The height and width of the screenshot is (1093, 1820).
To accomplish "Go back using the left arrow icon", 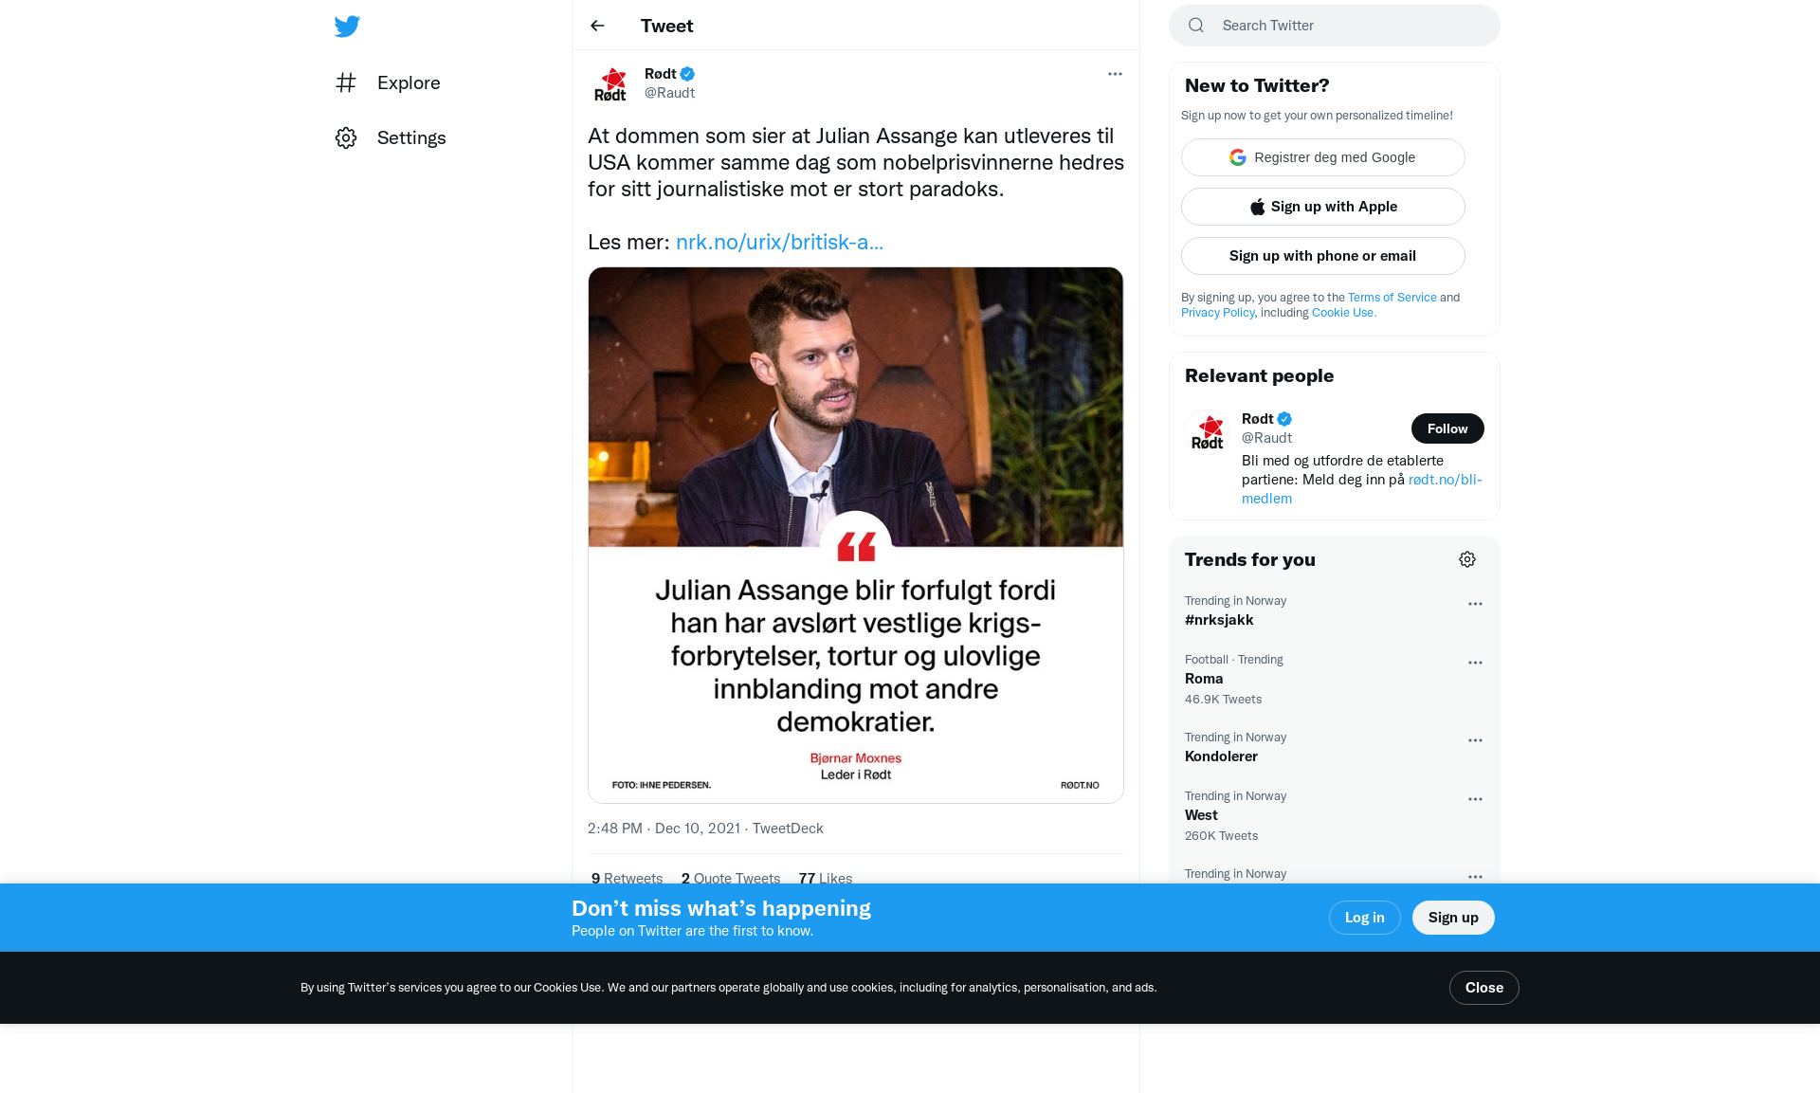I will (597, 26).
